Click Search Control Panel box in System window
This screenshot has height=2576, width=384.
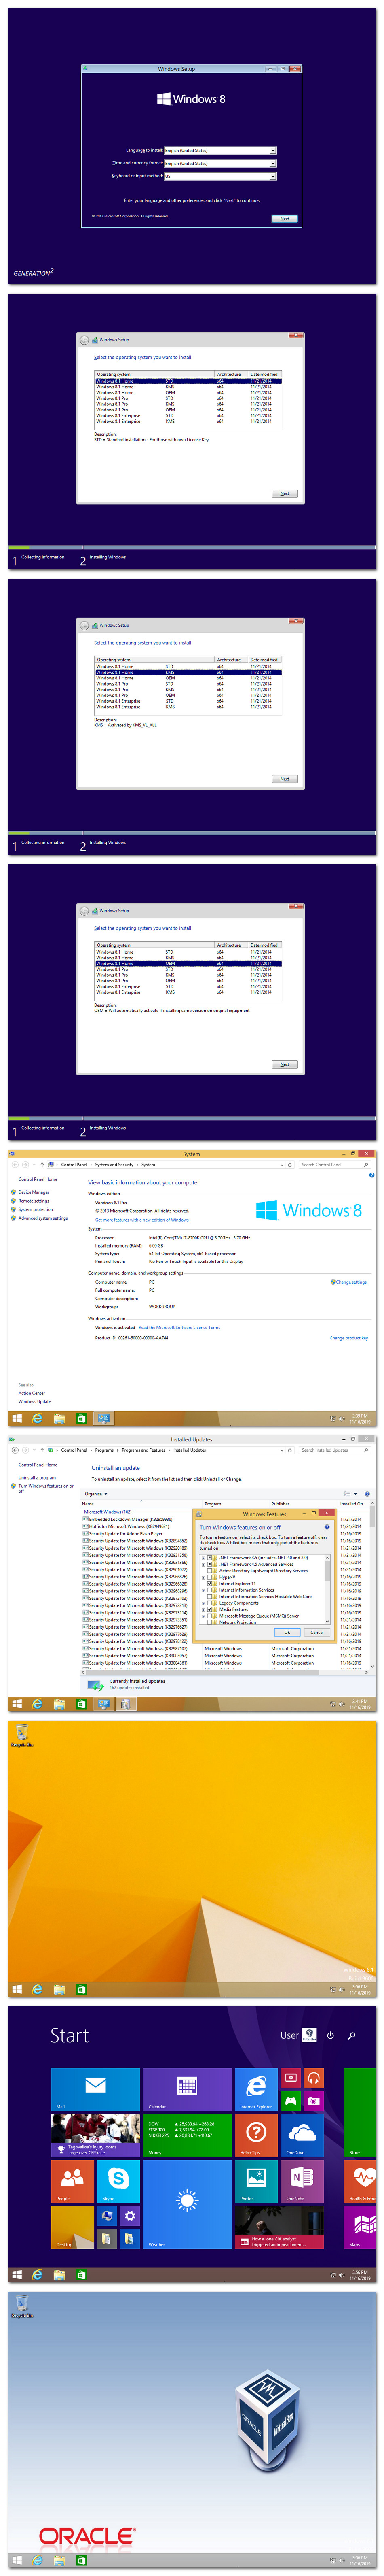click(x=334, y=1164)
